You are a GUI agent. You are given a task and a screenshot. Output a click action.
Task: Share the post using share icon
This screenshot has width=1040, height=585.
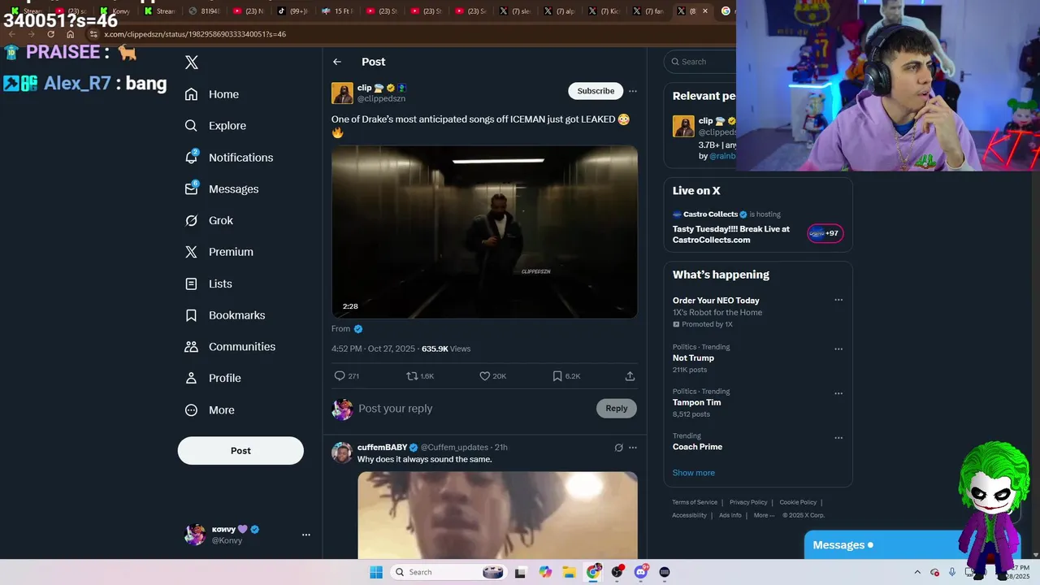click(630, 376)
